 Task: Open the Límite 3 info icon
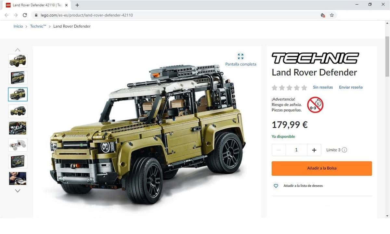344,150
